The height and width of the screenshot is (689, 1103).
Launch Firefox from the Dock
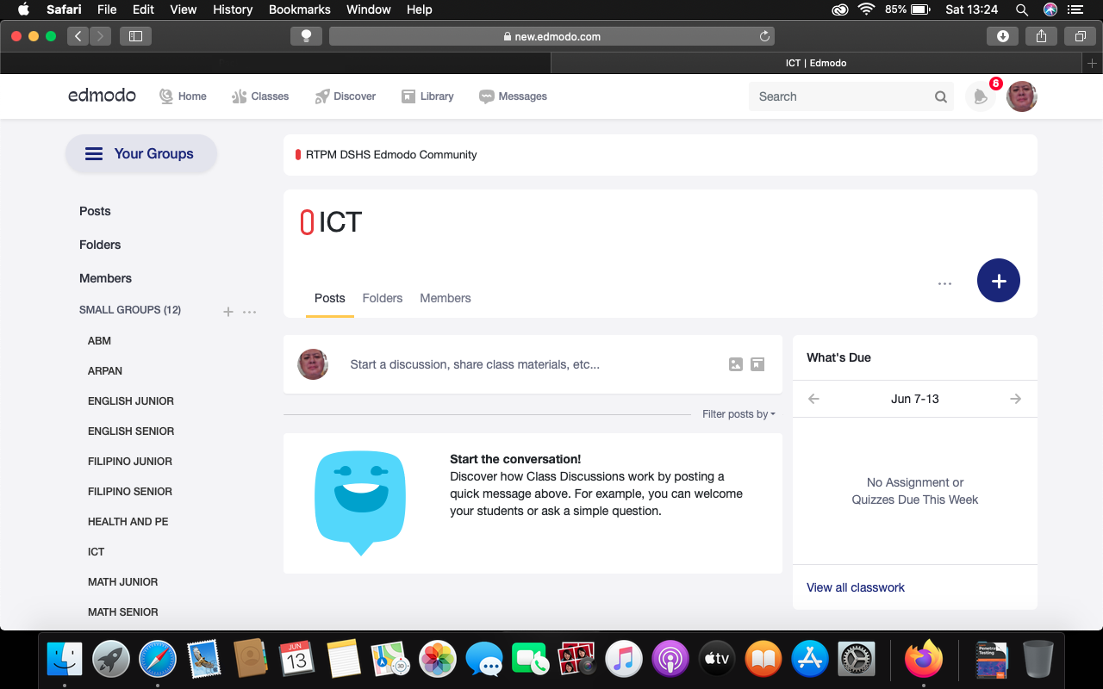924,659
